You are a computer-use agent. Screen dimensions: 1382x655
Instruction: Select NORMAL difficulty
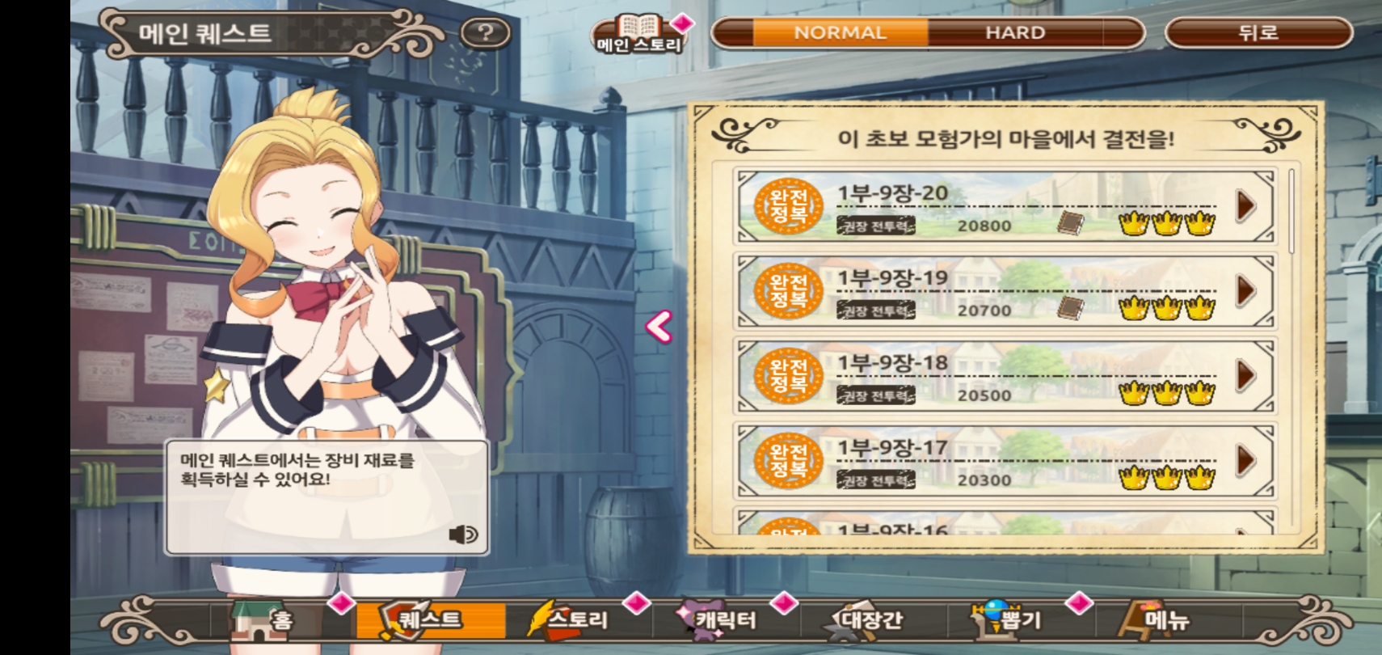(840, 33)
